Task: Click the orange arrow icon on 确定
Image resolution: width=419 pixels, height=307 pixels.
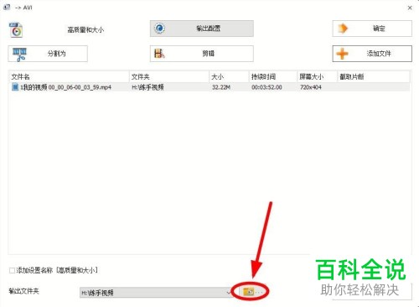Action: click(343, 29)
